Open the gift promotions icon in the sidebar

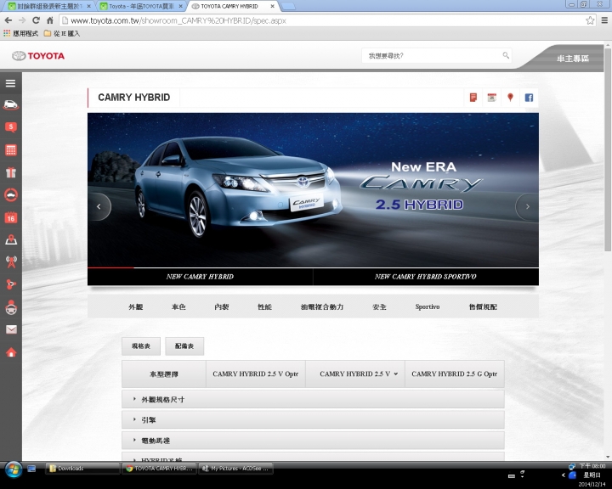[x=10, y=172]
